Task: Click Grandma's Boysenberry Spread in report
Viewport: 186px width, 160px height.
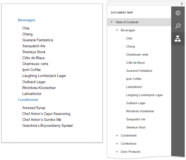Action: 47,125
